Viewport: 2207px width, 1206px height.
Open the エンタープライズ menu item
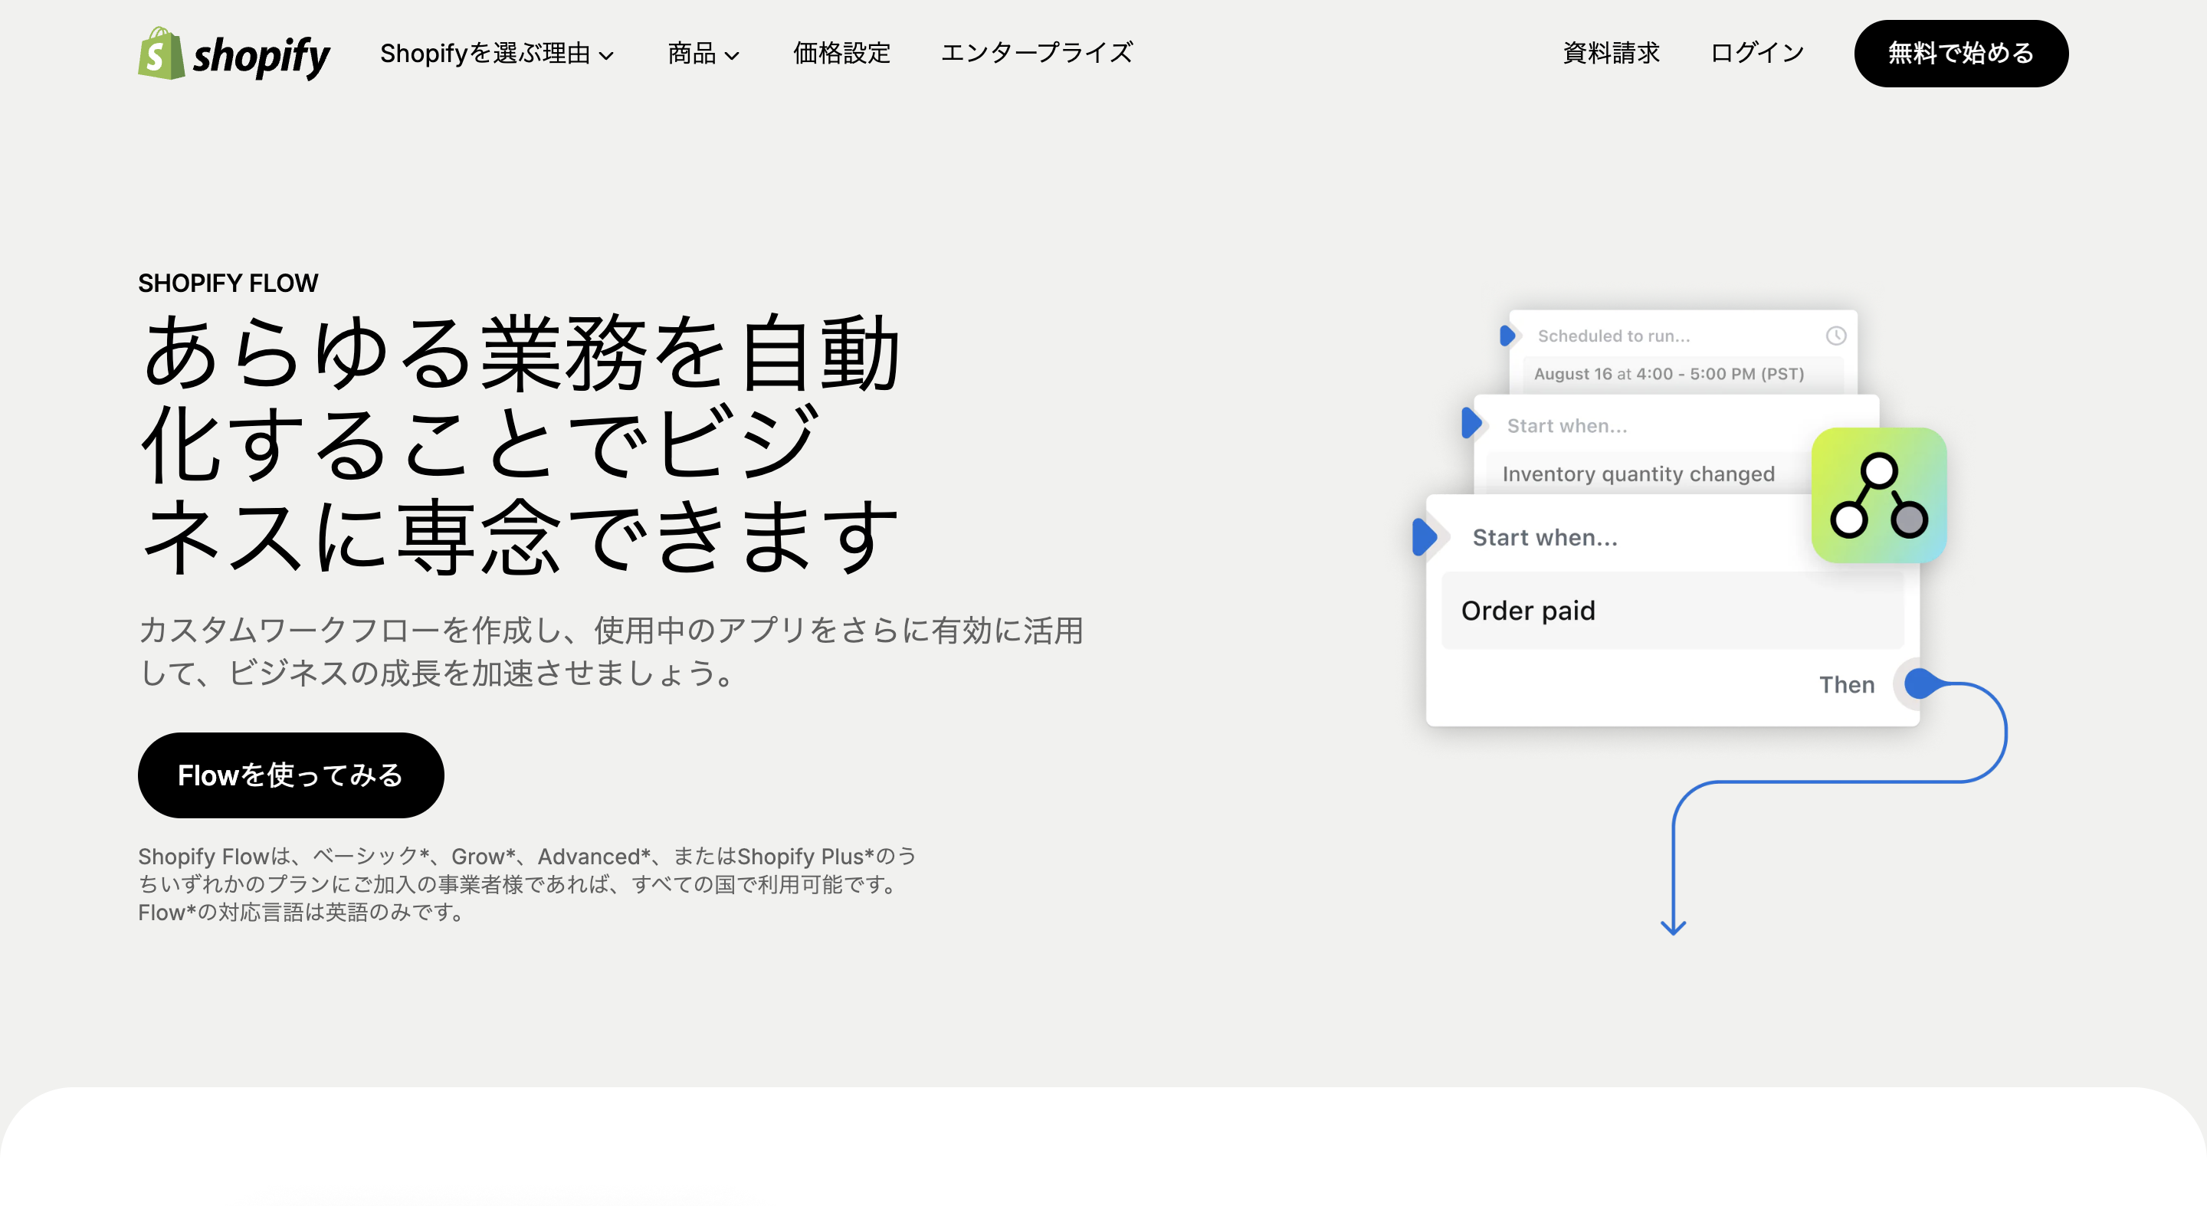click(x=1037, y=54)
